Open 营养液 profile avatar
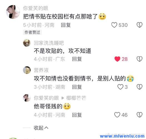 (27, 70)
